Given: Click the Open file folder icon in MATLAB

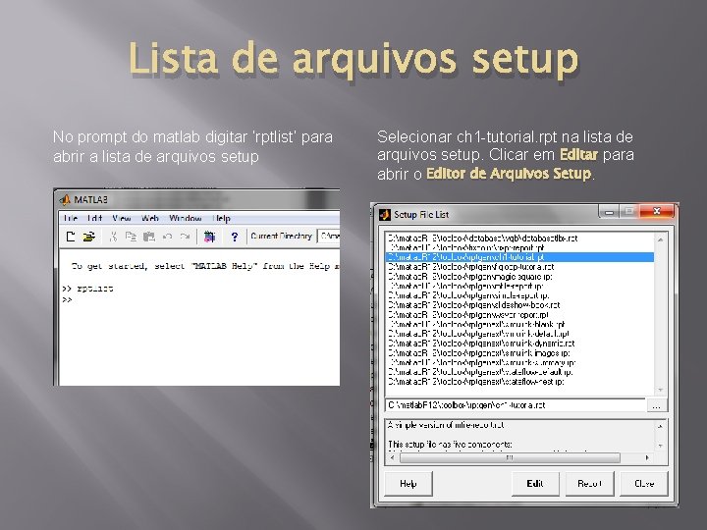Looking at the screenshot, I should [x=89, y=237].
